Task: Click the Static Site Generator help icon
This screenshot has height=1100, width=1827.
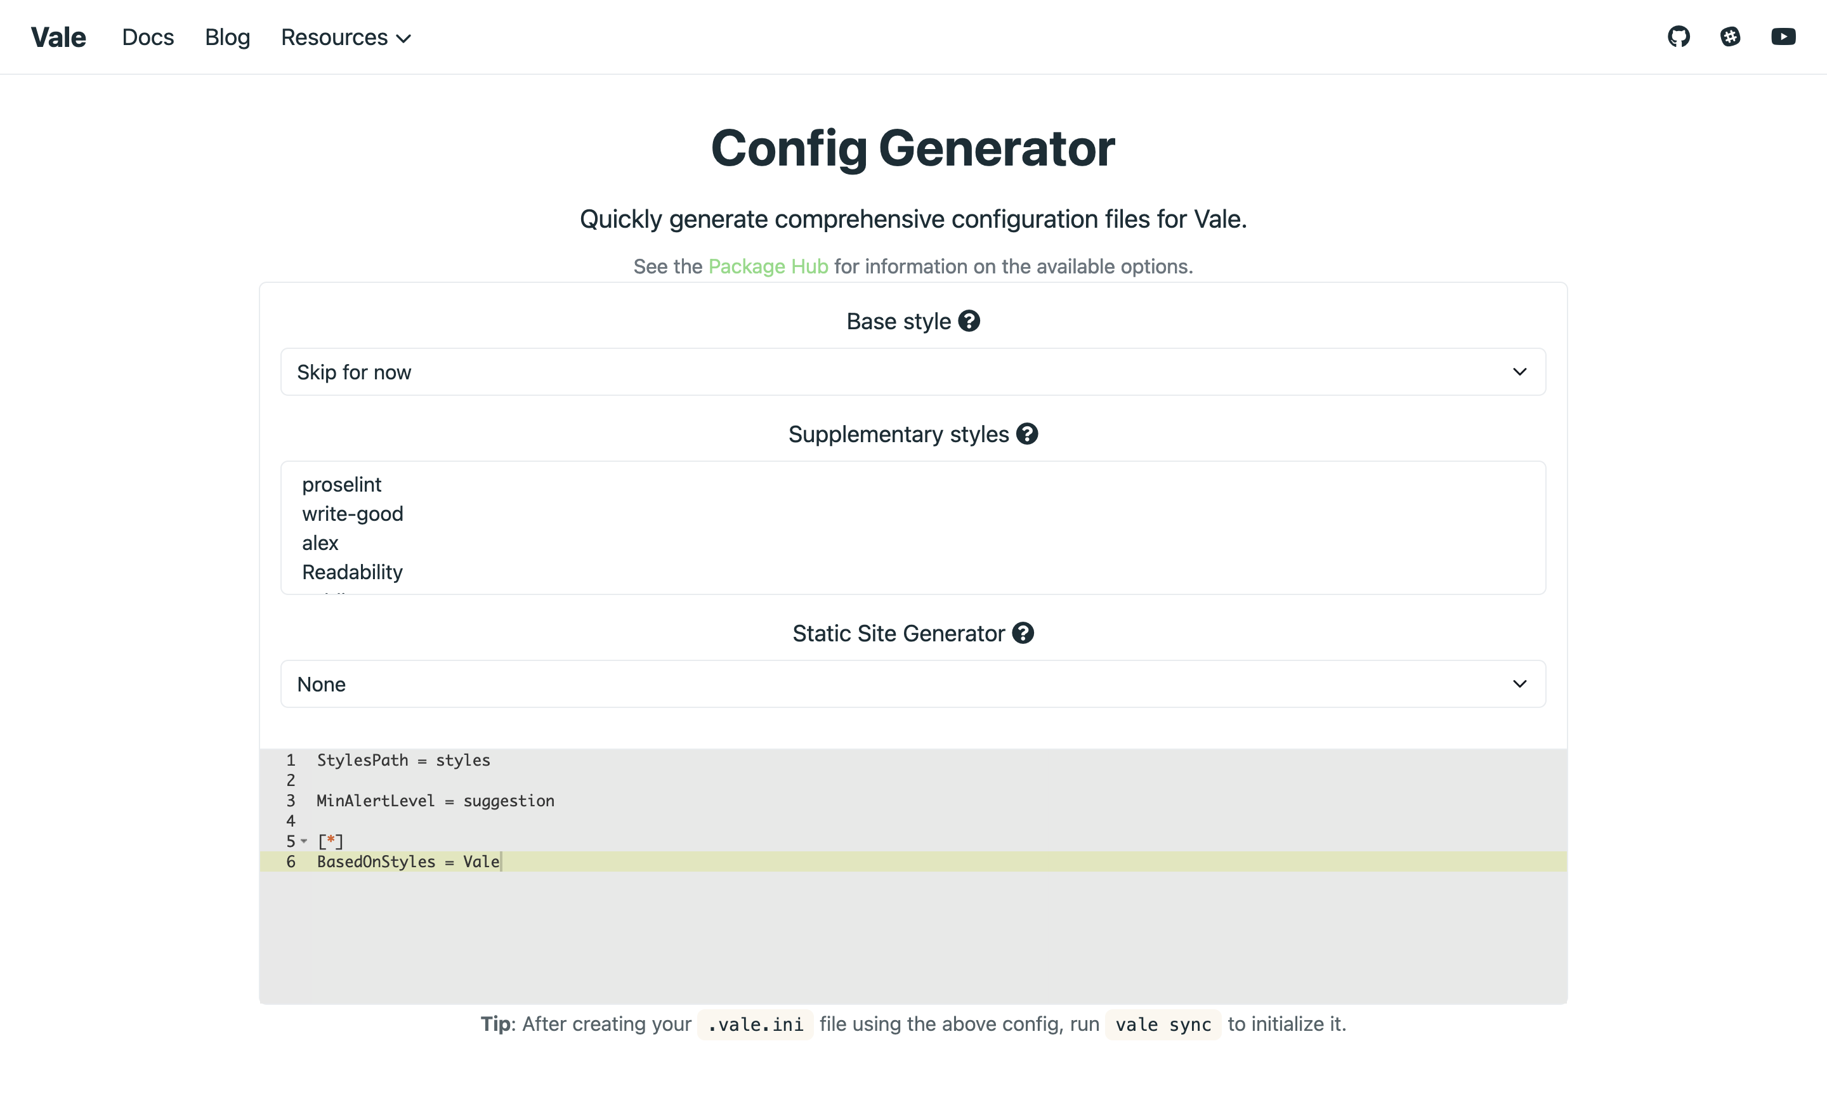Action: [1023, 633]
